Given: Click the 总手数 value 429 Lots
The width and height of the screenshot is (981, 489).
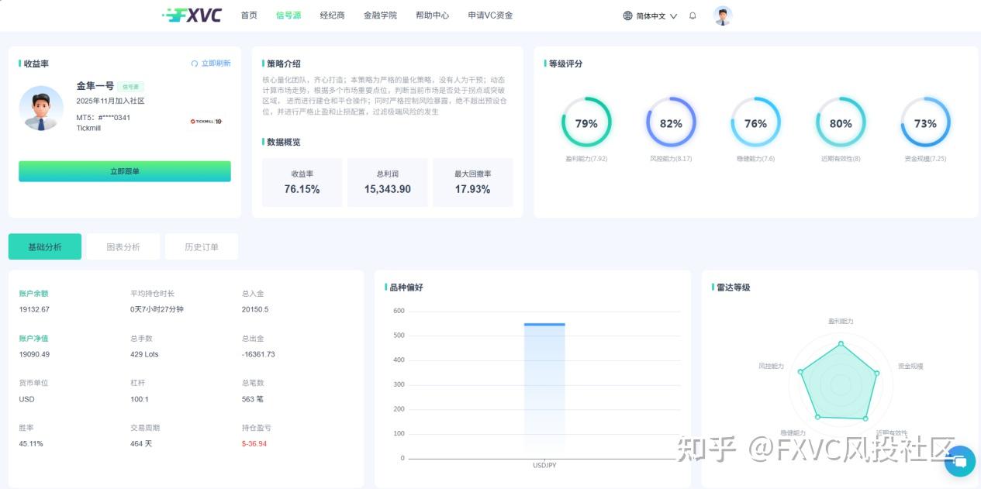Looking at the screenshot, I should point(144,354).
